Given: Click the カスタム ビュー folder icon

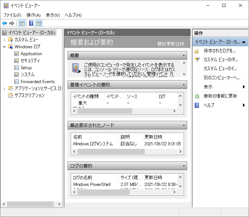Looking at the screenshot, I should pyautogui.click(x=10, y=40).
